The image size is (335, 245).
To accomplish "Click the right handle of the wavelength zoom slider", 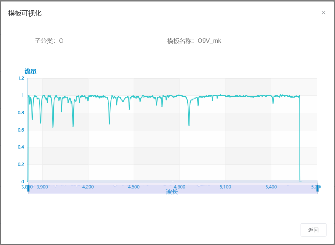I will 317,188.
